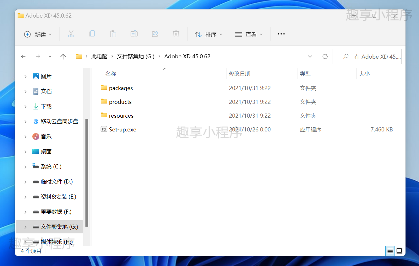
Task: Click the Set-up.exe Adobe icon
Action: [104, 129]
